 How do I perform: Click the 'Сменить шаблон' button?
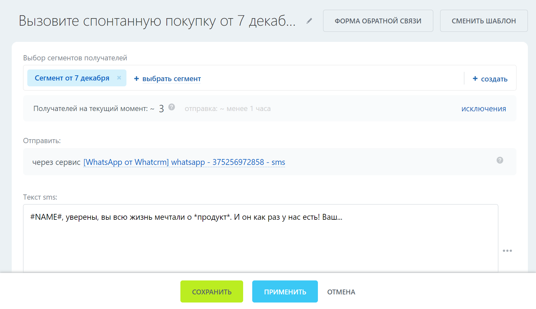coord(484,21)
